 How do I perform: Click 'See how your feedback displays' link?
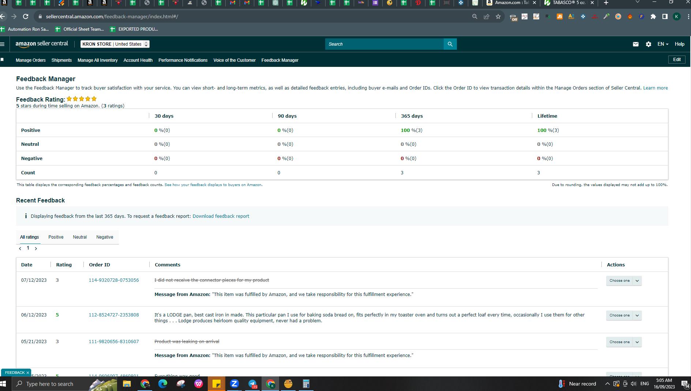click(213, 185)
